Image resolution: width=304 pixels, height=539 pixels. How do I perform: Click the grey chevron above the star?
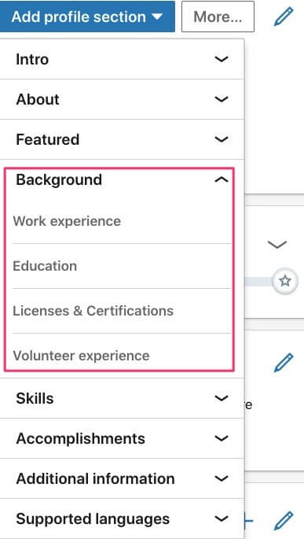coord(277,245)
